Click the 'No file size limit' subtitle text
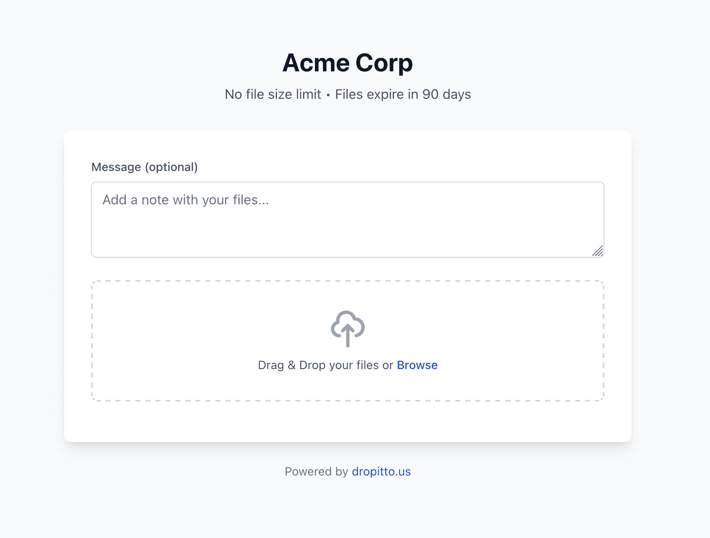 click(274, 94)
